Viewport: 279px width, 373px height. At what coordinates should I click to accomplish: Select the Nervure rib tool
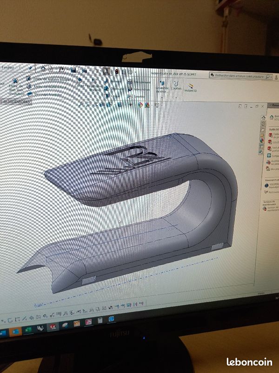tap(113, 81)
